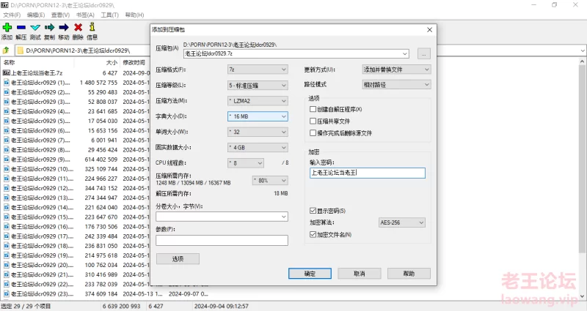
Task: Click the green Add (添加) toolbar icon
Action: tap(7, 27)
